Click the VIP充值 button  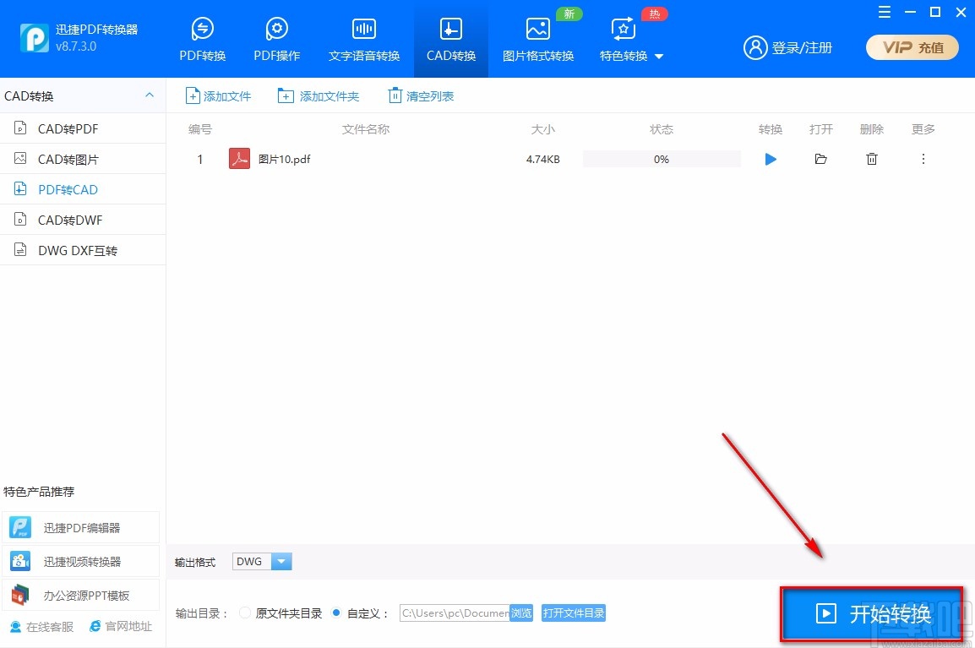point(912,48)
